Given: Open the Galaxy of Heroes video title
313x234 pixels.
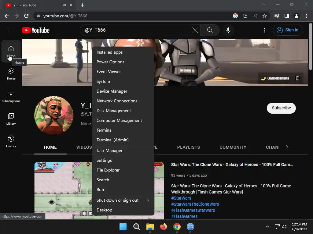Looking at the screenshot, I should pos(232,165).
